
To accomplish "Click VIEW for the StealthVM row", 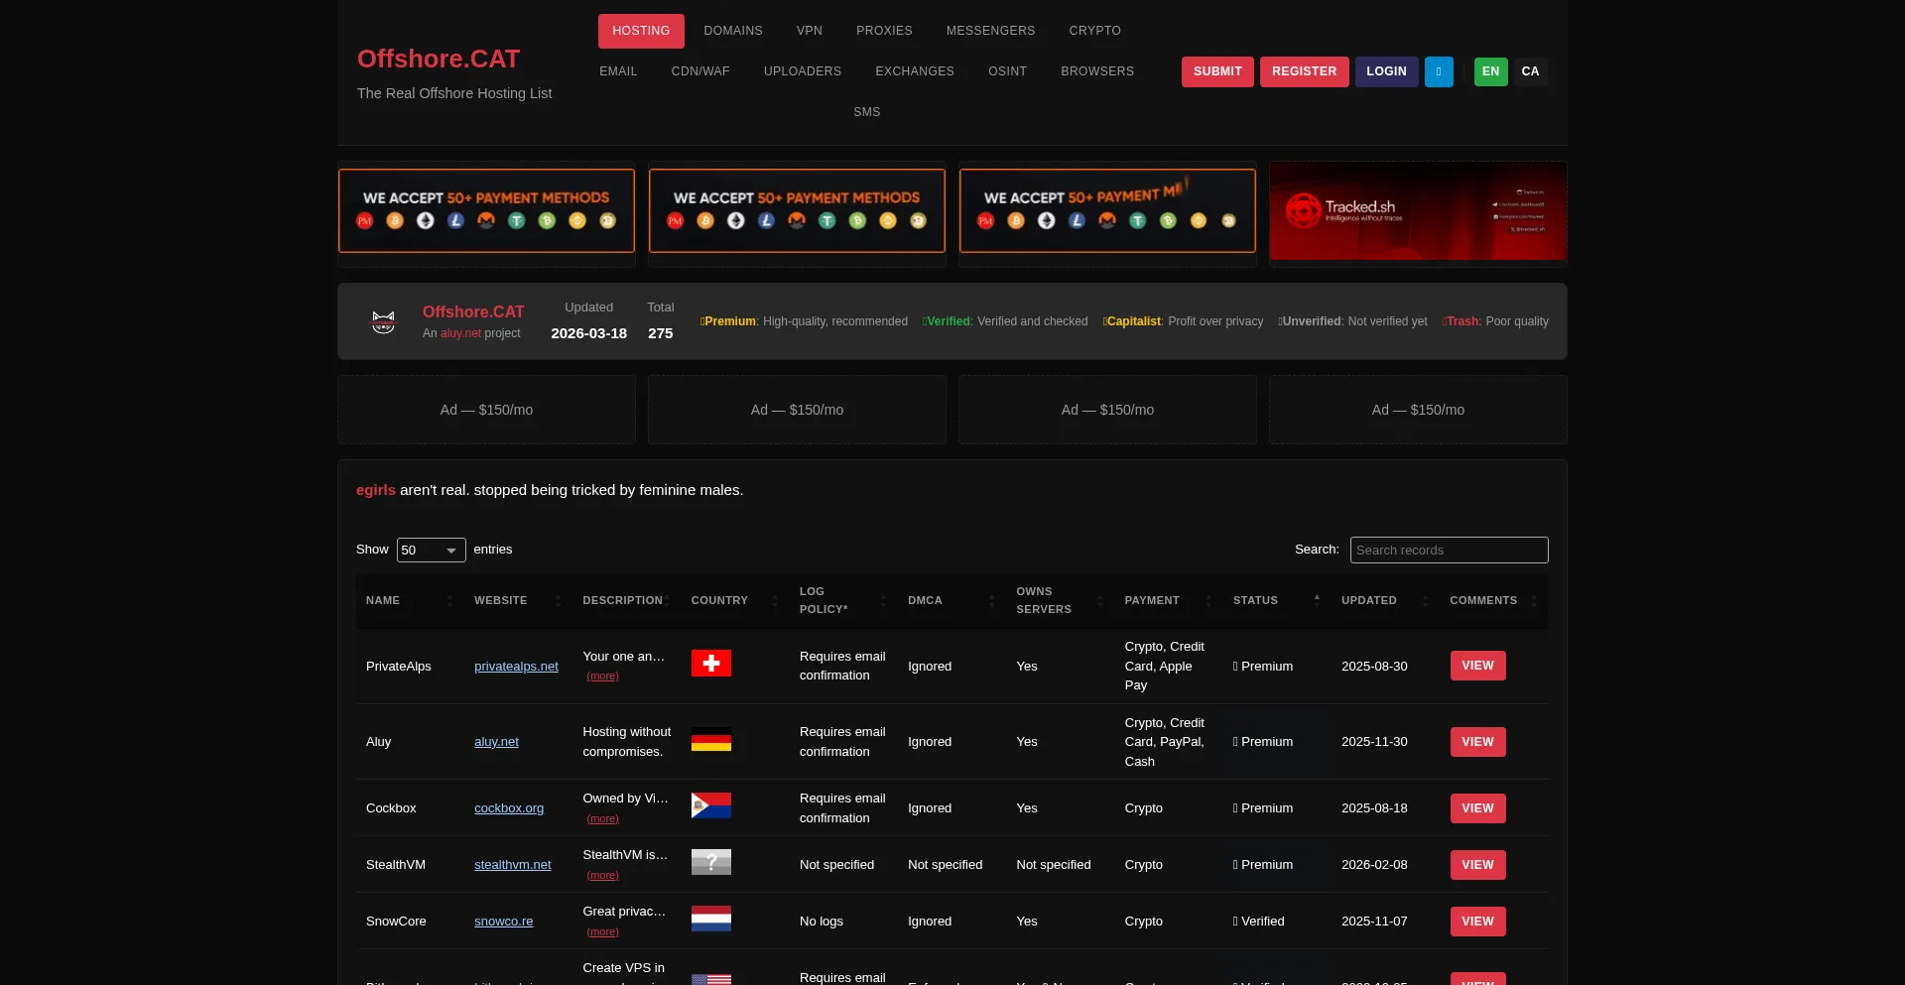I will (x=1477, y=865).
